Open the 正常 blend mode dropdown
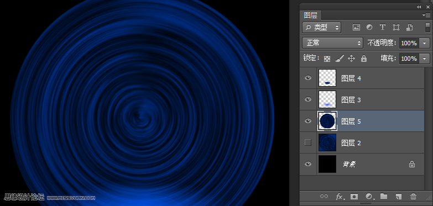The height and width of the screenshot is (206, 433). point(332,43)
